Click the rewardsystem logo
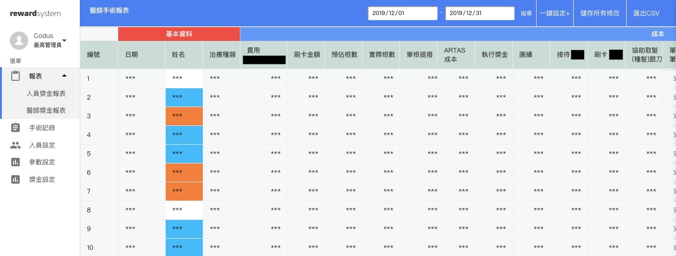The width and height of the screenshot is (676, 256). coord(35,14)
